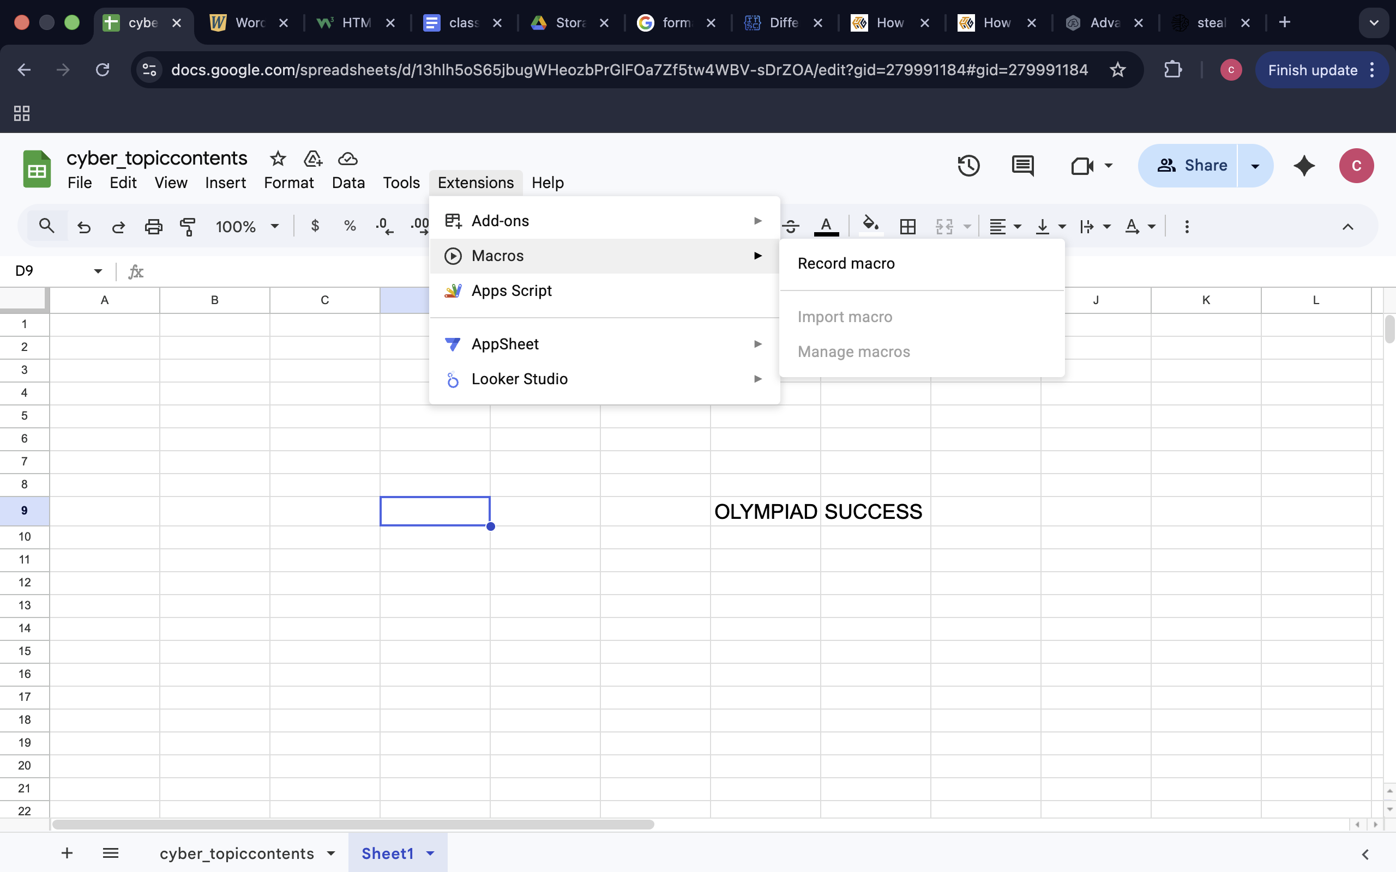Image resolution: width=1396 pixels, height=872 pixels.
Task: Open version history clock icon
Action: tap(968, 166)
